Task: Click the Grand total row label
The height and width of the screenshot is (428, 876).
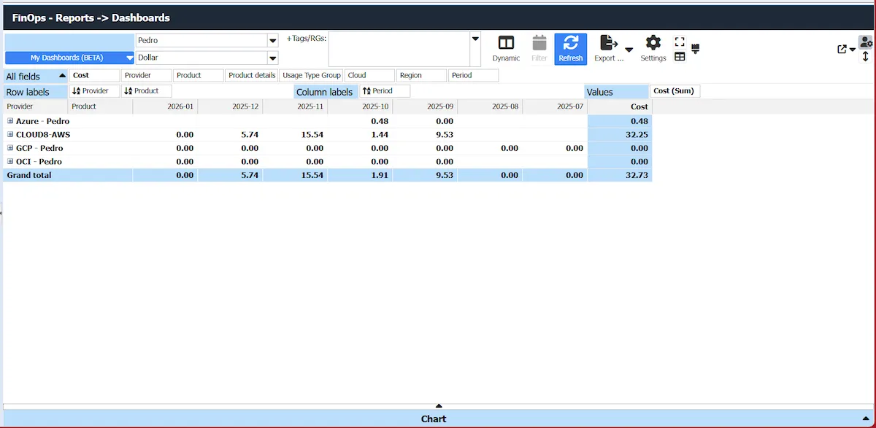Action: (29, 175)
